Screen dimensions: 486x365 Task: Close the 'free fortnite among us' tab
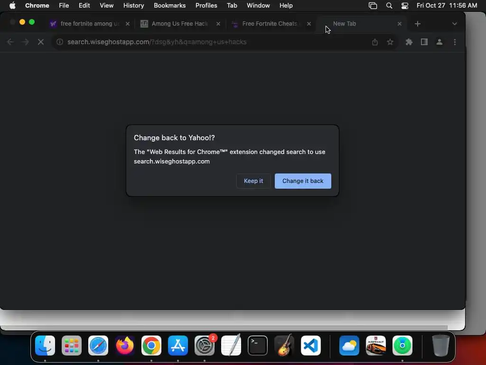coord(127,24)
